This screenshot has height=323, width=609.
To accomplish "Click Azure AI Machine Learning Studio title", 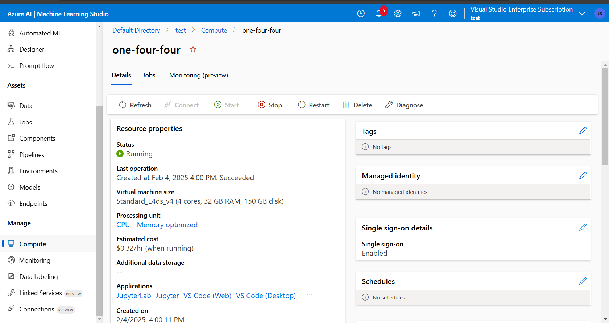I will pyautogui.click(x=58, y=14).
